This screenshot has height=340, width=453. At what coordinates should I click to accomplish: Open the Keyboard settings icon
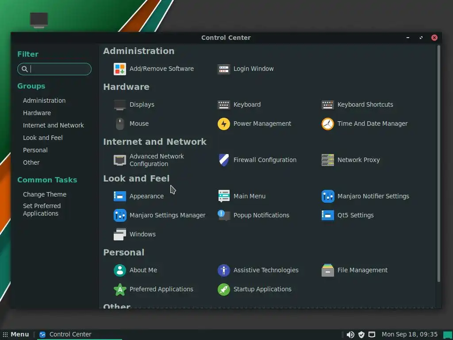[223, 104]
